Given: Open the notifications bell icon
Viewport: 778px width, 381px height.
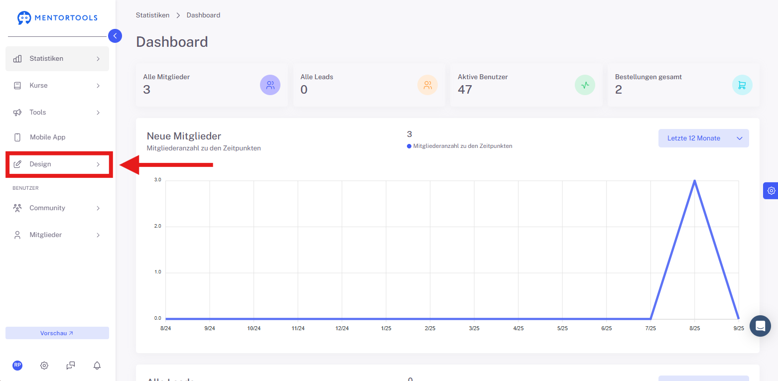Looking at the screenshot, I should pyautogui.click(x=97, y=366).
